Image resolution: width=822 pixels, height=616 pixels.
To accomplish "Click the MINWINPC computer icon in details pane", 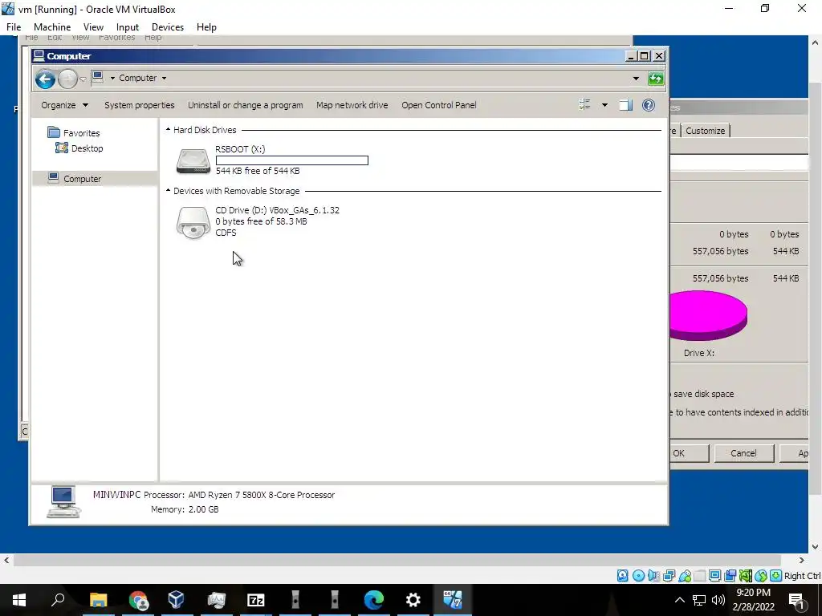I will (63, 502).
